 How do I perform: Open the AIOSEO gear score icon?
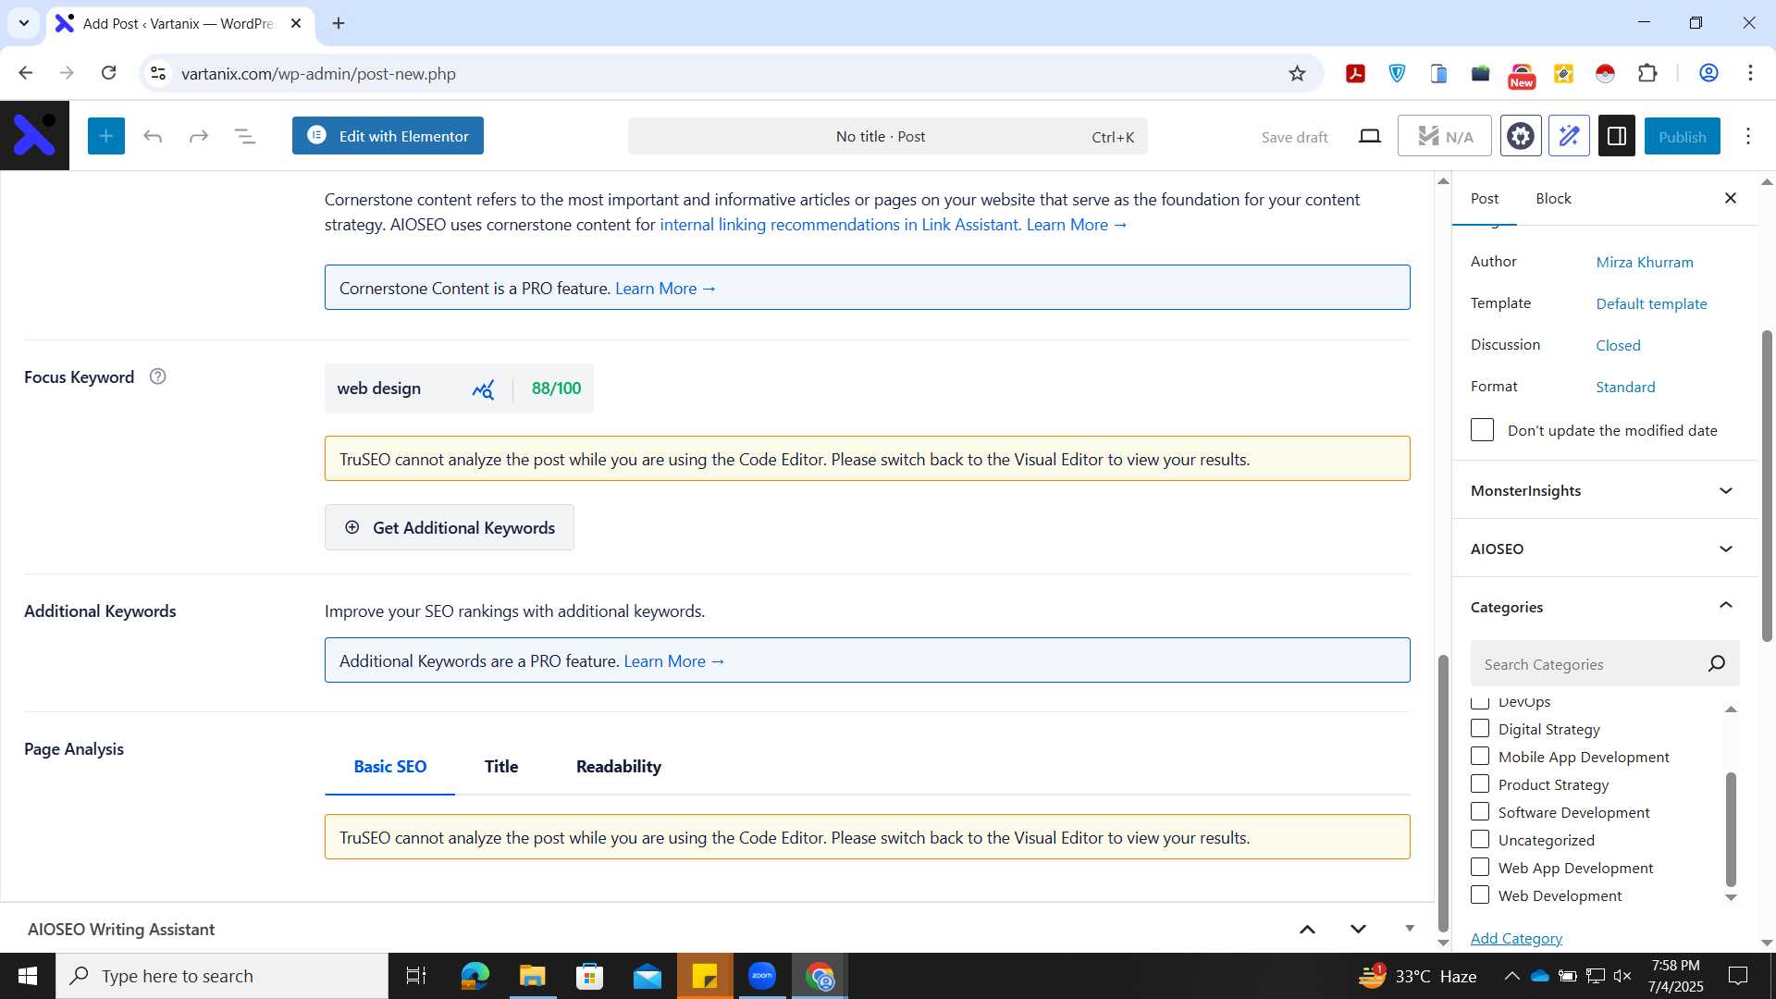click(1521, 136)
